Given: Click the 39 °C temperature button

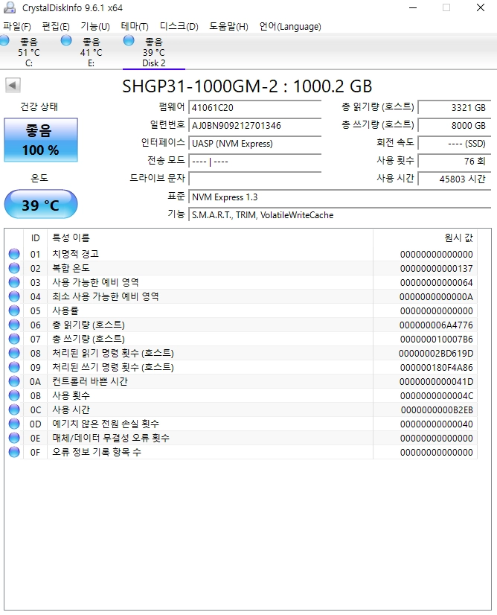Looking at the screenshot, I should point(41,204).
